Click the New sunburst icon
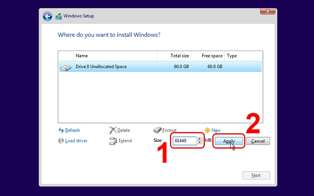 208,131
